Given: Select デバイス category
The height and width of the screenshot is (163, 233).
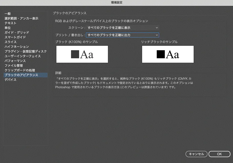Looking at the screenshot, I should click(x=10, y=80).
